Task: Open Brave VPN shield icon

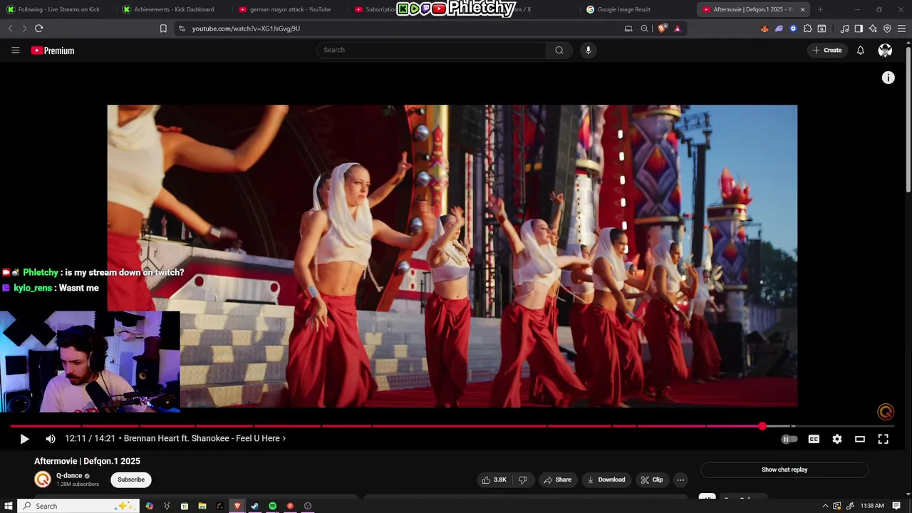Action: click(x=887, y=28)
